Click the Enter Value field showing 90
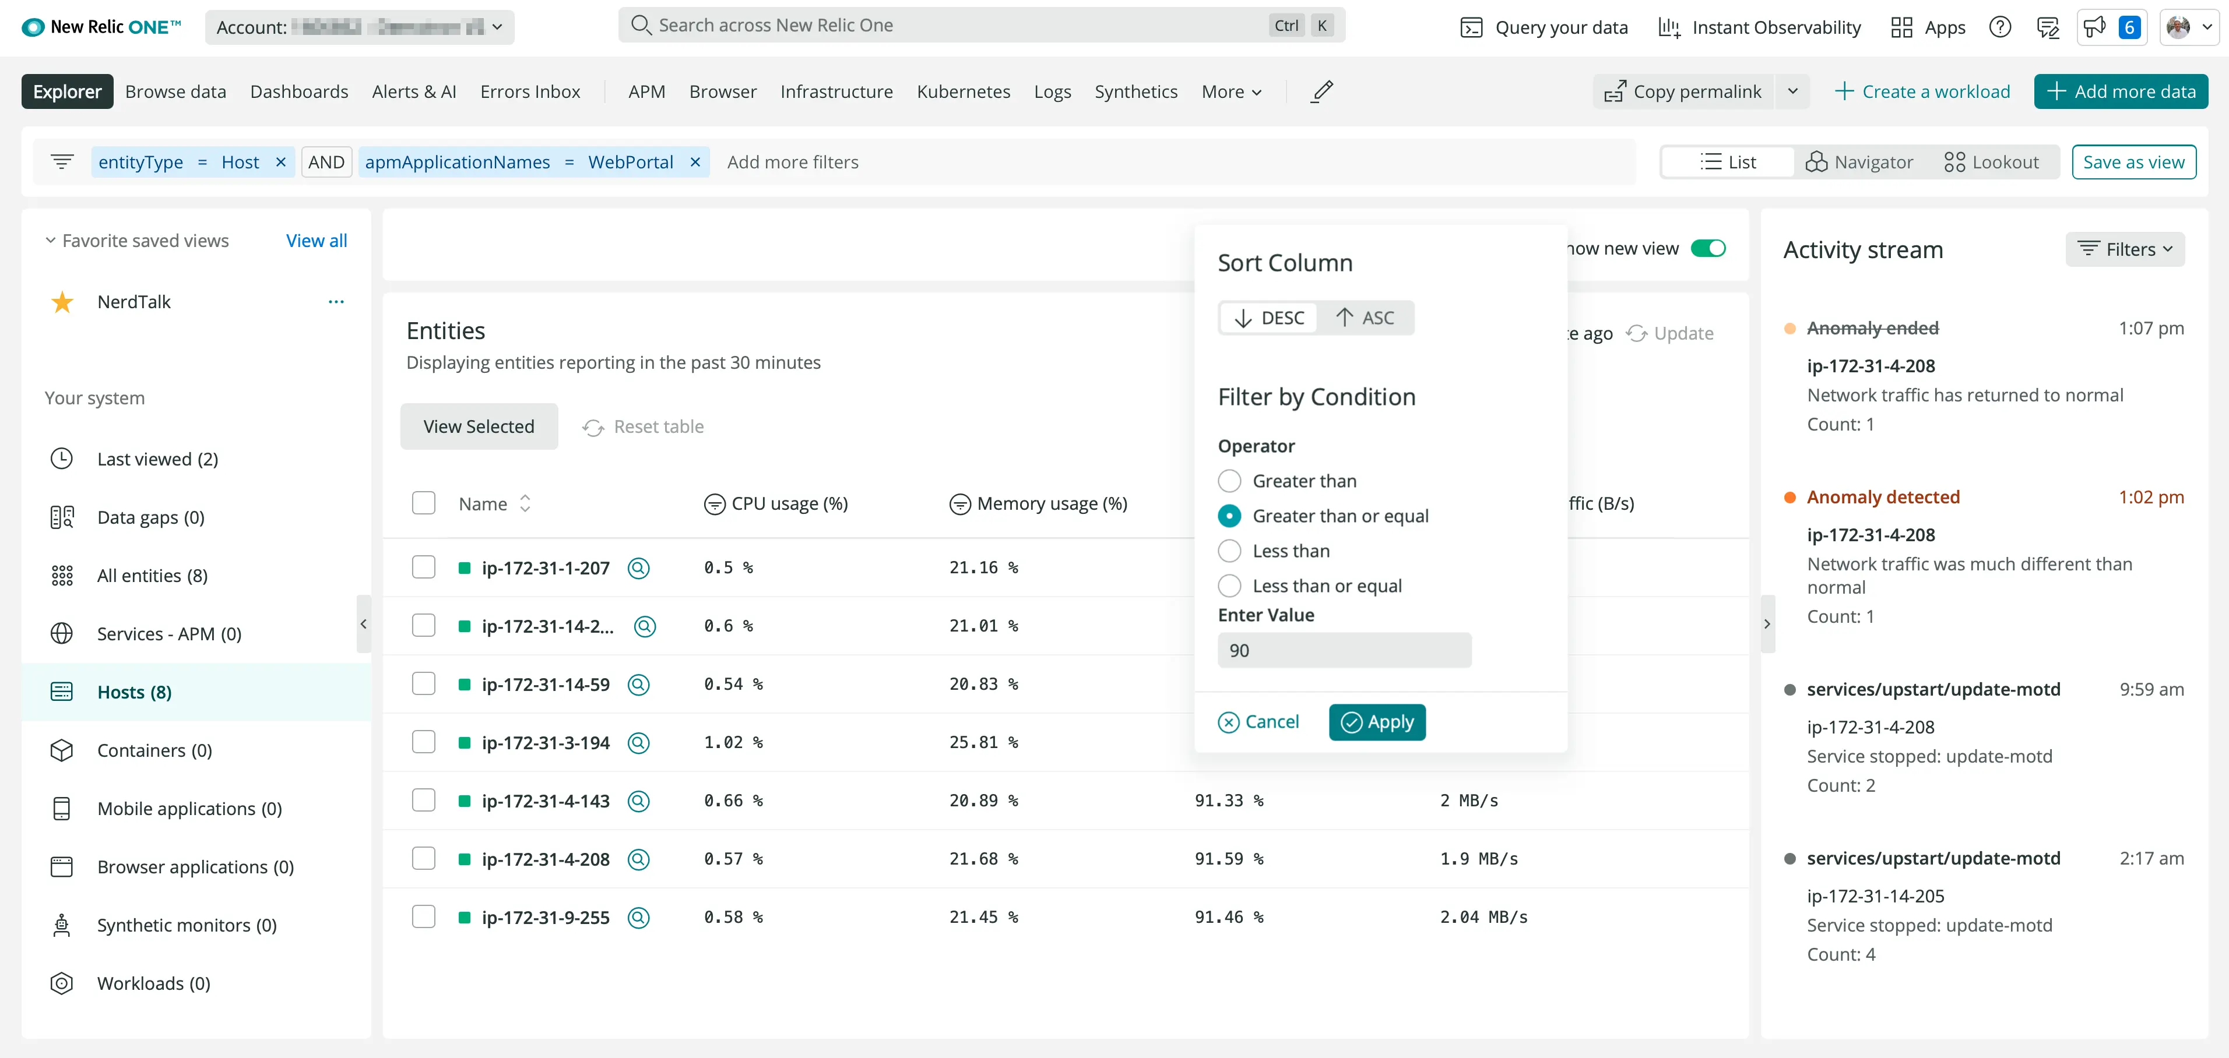This screenshot has height=1058, width=2229. [1344, 650]
